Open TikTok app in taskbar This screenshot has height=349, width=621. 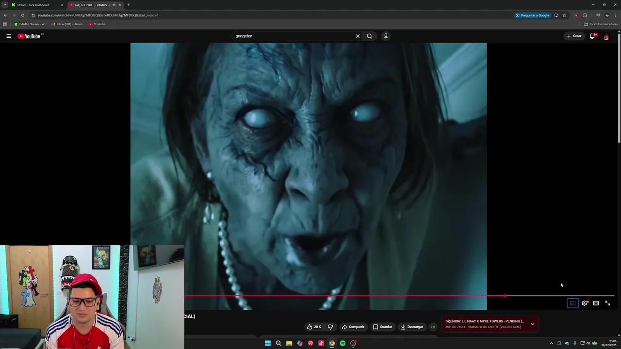click(x=321, y=343)
